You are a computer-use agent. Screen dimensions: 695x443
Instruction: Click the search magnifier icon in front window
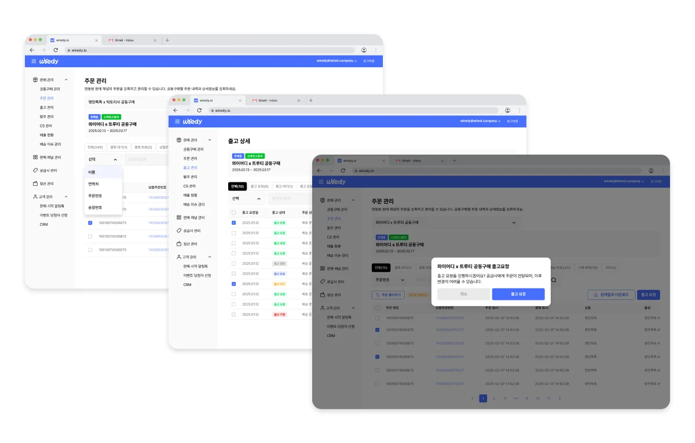coord(553,280)
